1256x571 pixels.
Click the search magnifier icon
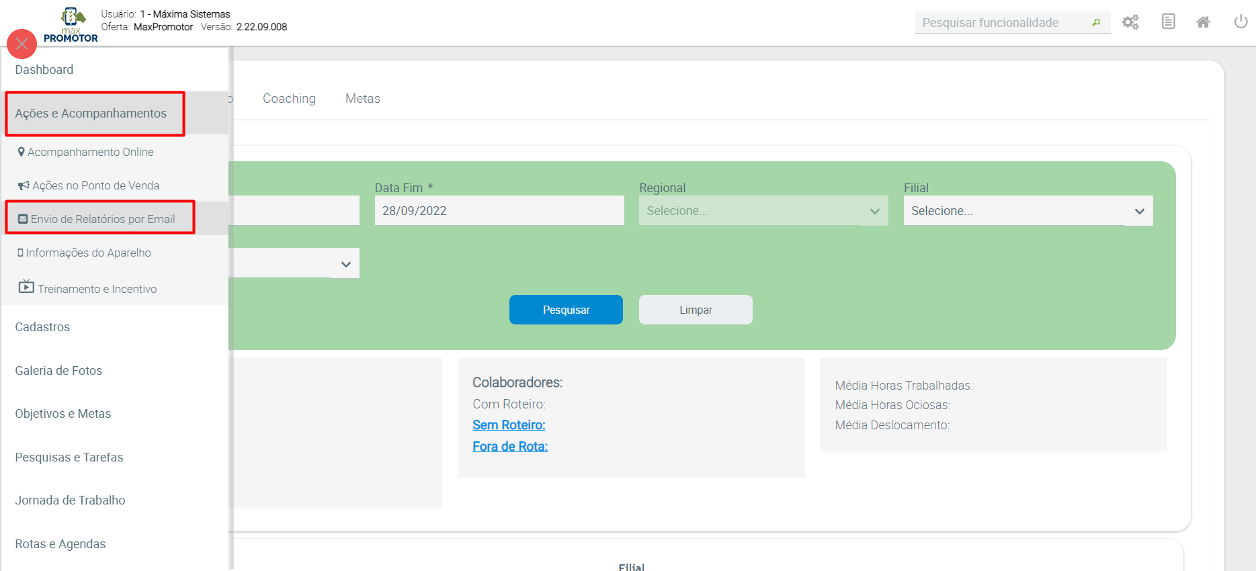click(x=1096, y=23)
